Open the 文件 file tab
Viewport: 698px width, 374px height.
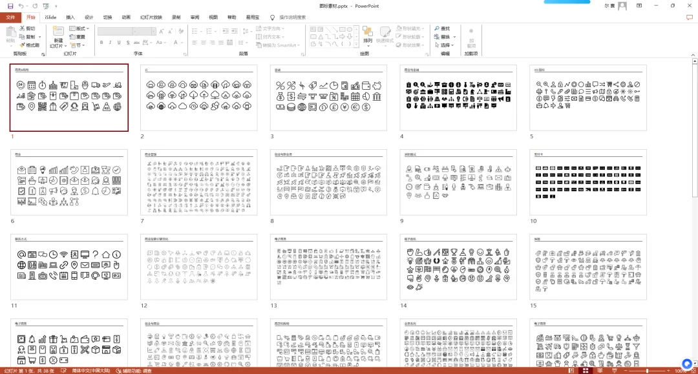coord(11,17)
